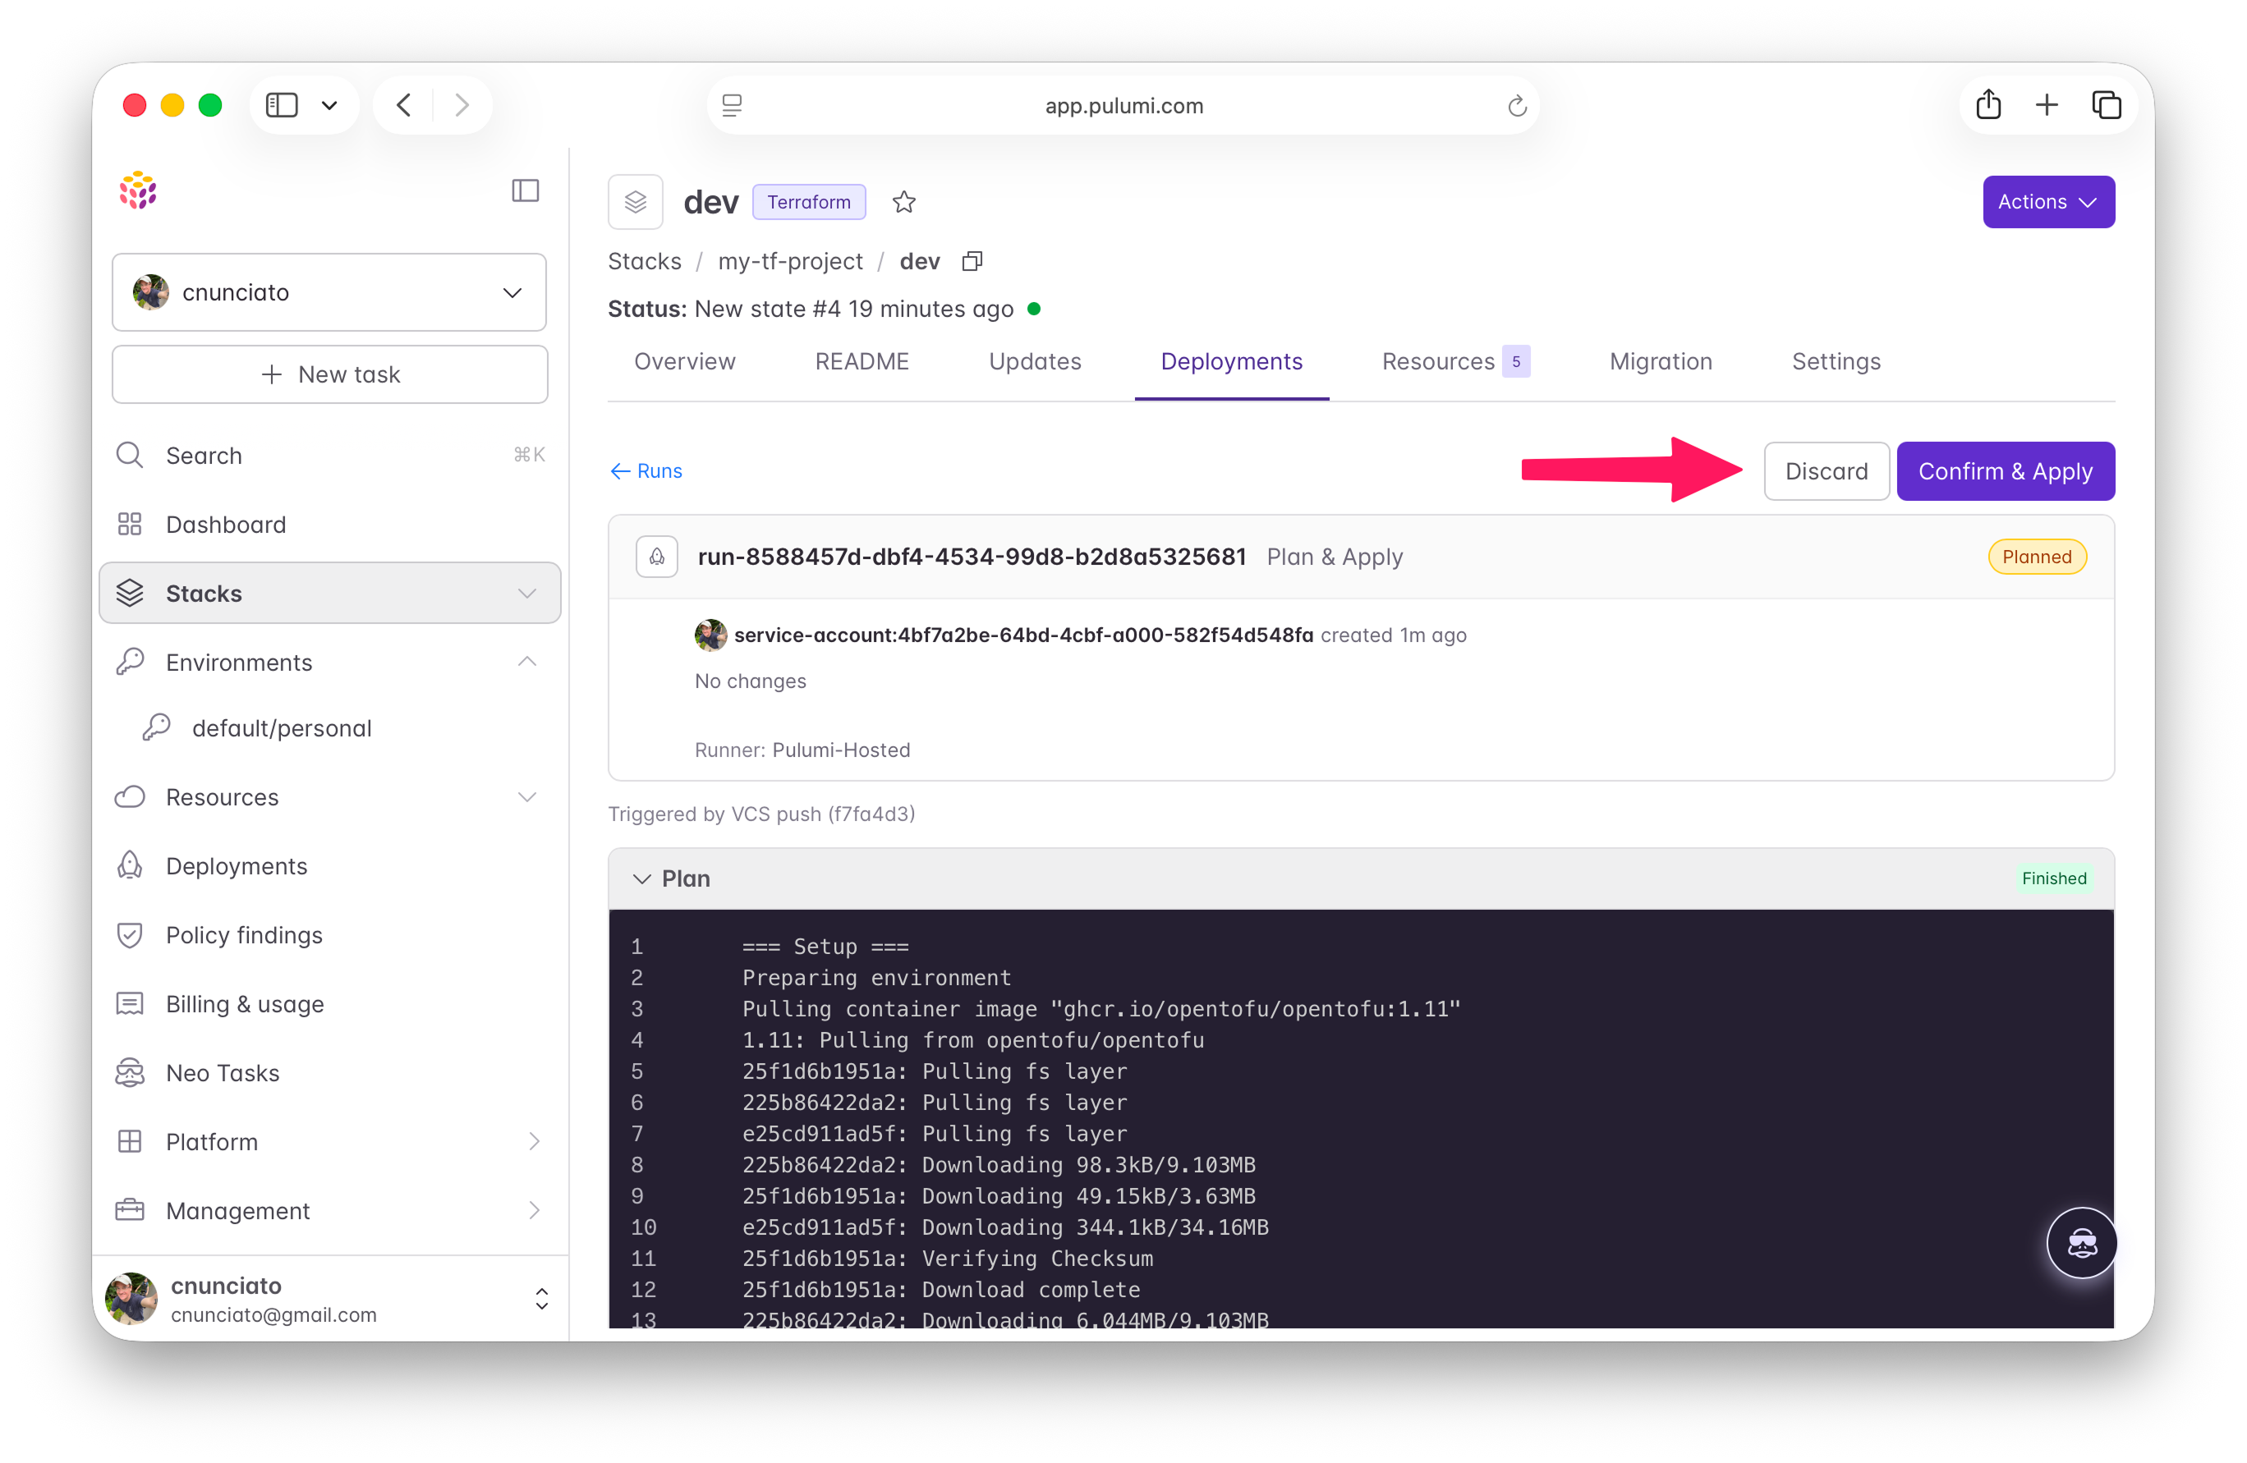Viewport: 2247px width, 1463px height.
Task: Show Safari tab overview
Action: click(2107, 105)
